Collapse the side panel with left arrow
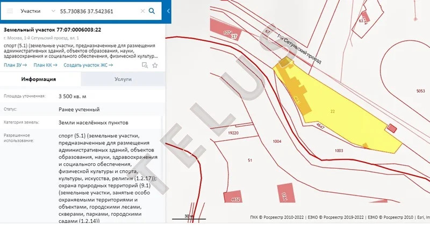The image size is (430, 225). coord(168,11)
